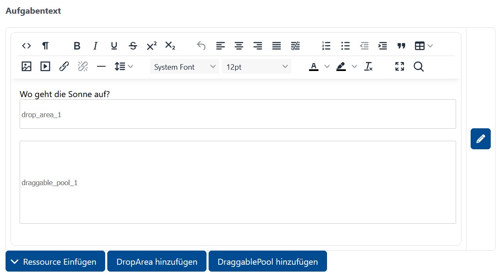Click the DropArea hinzufügen button
The width and height of the screenshot is (501, 278).
click(x=157, y=261)
